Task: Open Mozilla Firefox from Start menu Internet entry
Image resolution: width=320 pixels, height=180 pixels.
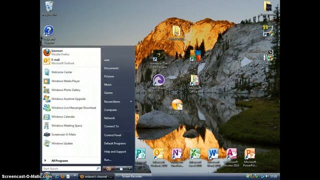Action: pos(71,52)
